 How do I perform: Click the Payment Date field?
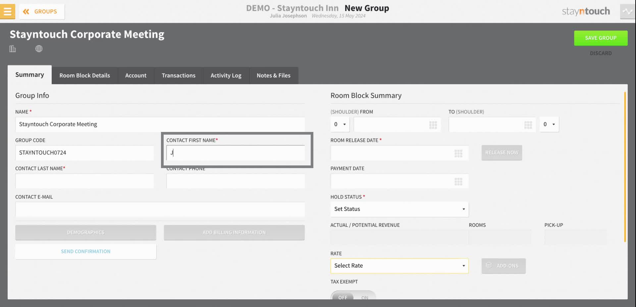point(399,181)
